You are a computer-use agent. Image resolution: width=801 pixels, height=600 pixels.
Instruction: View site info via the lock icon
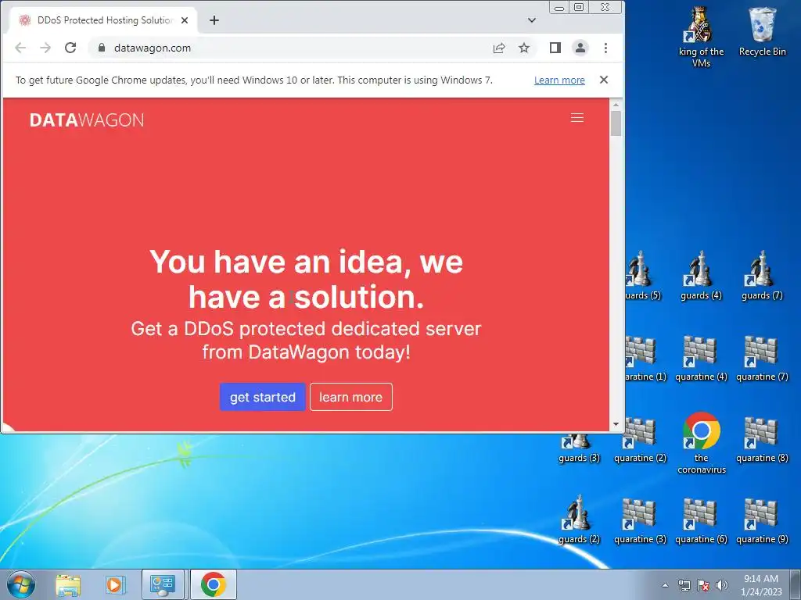pos(101,48)
